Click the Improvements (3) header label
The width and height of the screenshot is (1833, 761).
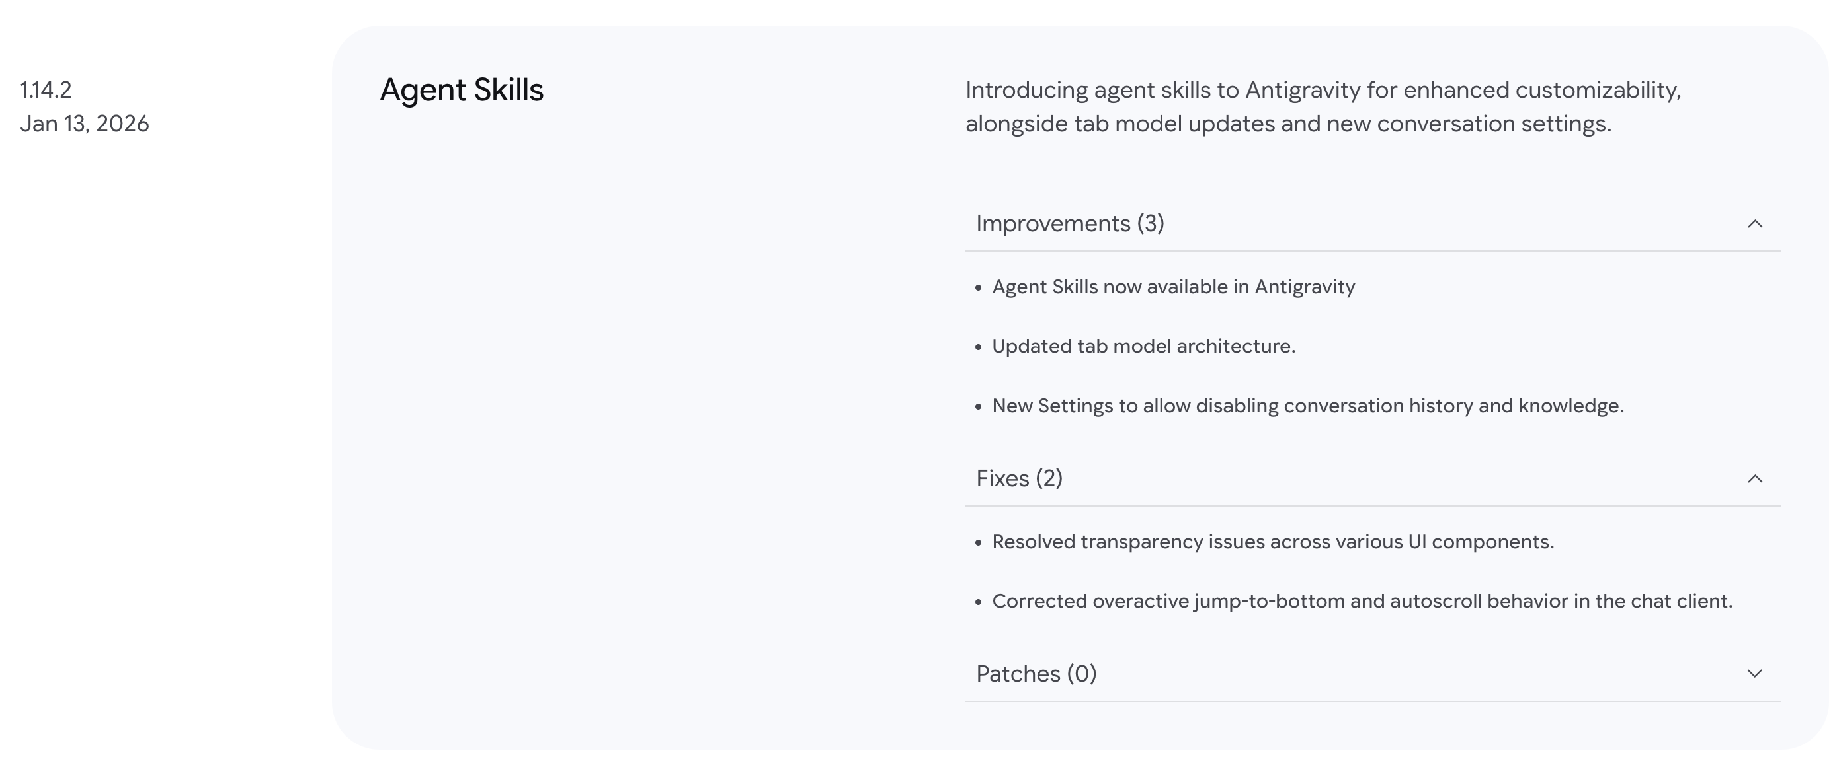click(1069, 224)
